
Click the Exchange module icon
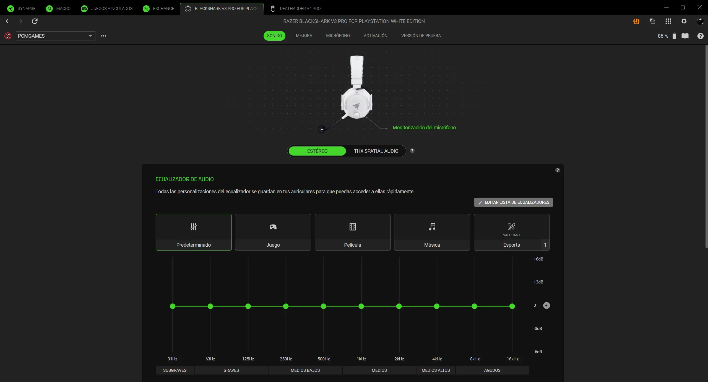click(x=146, y=9)
